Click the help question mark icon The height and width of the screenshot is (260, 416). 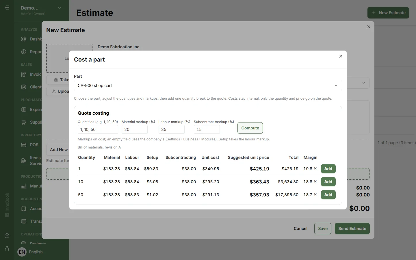click(7, 236)
